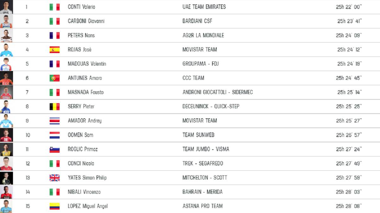Image resolution: width=380 pixels, height=213 pixels.
Task: Open MASNADA Fausto rider name link
Action: 85,92
